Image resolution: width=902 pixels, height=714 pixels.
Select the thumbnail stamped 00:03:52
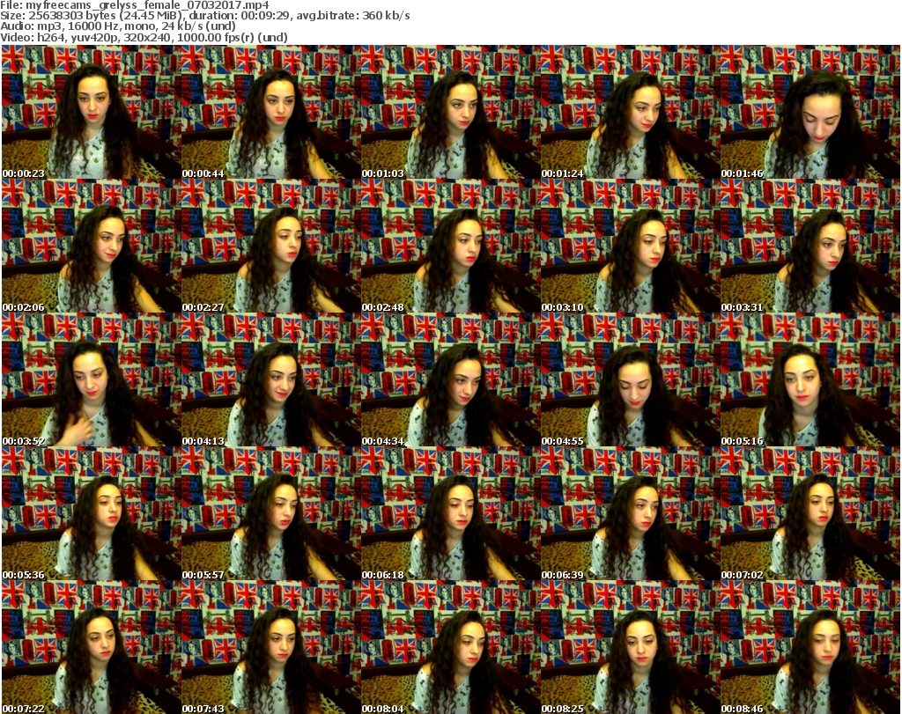pyautogui.click(x=91, y=380)
